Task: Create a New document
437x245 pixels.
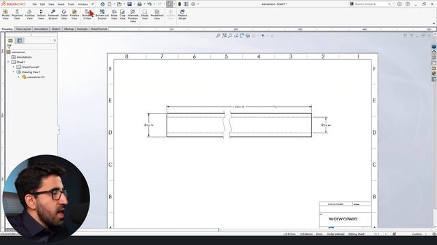Action: (x=109, y=4)
